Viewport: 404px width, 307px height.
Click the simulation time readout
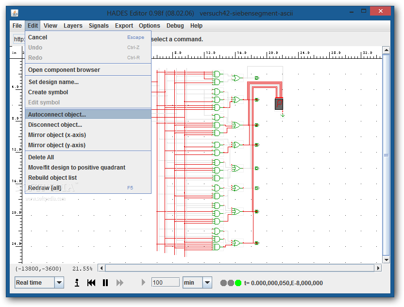point(284,283)
